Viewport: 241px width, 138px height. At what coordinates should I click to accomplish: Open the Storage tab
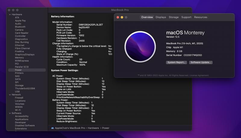coord(174,17)
